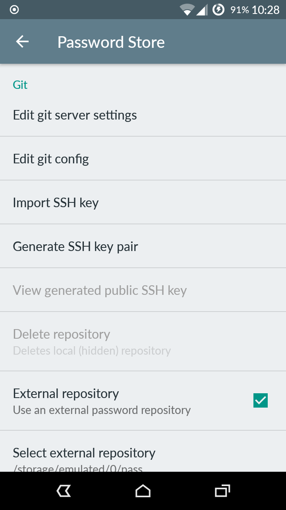The height and width of the screenshot is (510, 286).
Task: Choose Generate SSH key pair
Action: coord(75,247)
